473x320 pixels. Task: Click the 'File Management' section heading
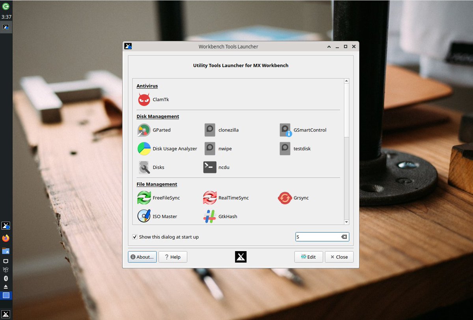click(x=157, y=184)
